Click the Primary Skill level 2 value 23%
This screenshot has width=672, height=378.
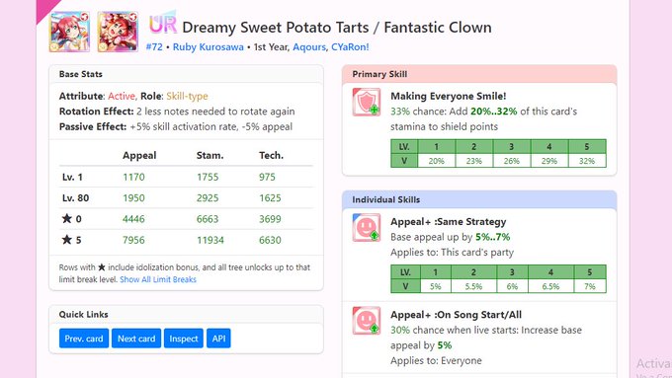(x=474, y=161)
